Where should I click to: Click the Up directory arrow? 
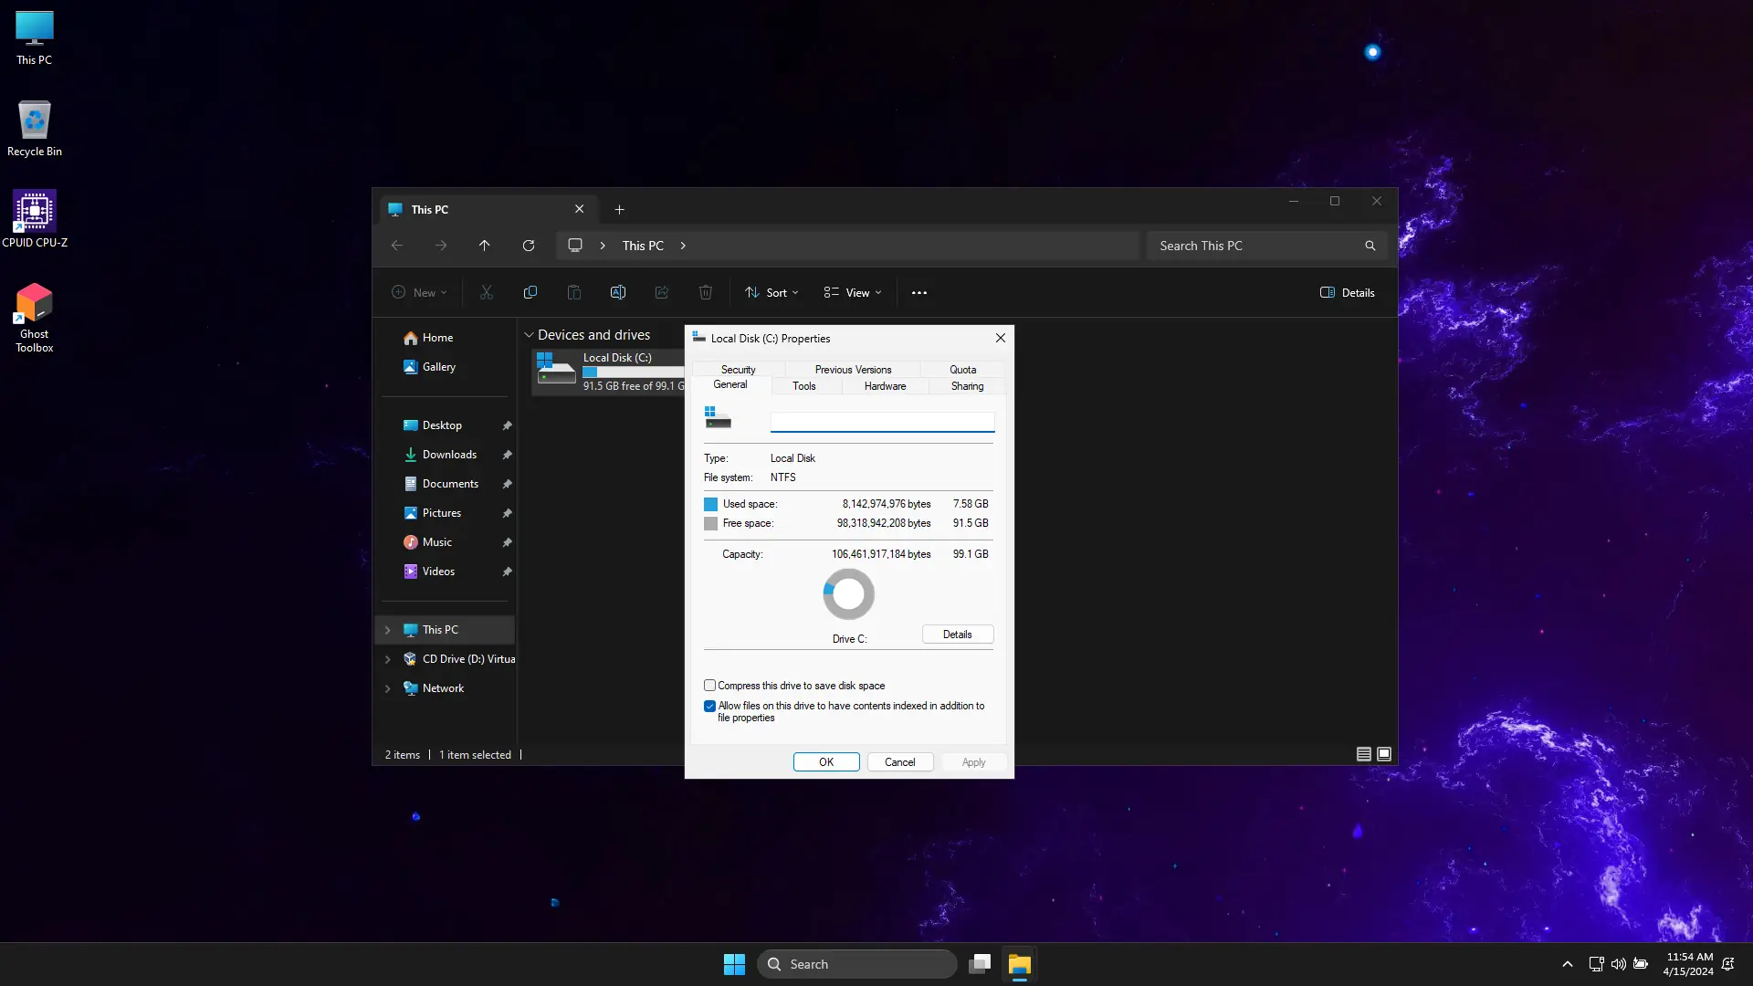[x=484, y=246]
